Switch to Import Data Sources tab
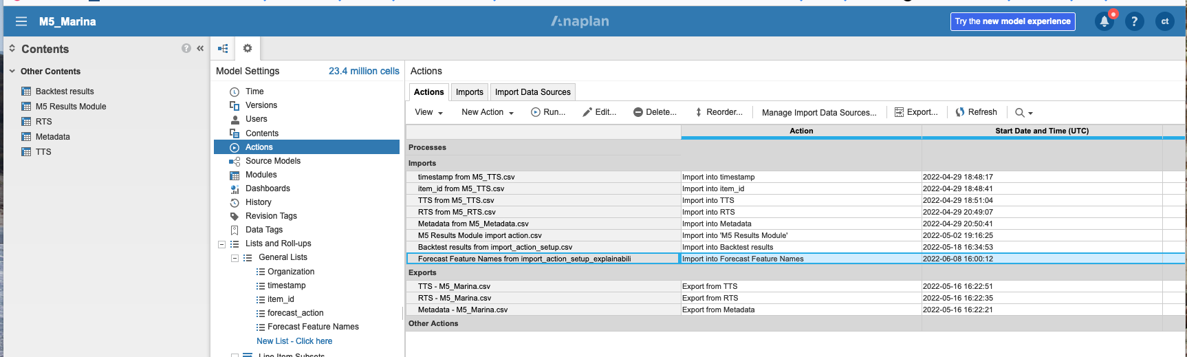The width and height of the screenshot is (1187, 357). (x=533, y=92)
